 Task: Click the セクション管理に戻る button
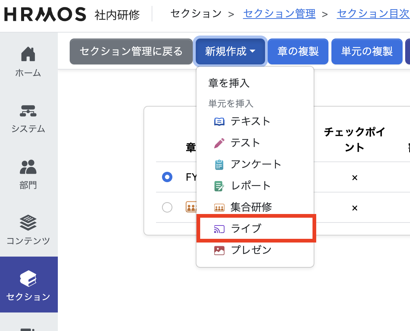(131, 51)
